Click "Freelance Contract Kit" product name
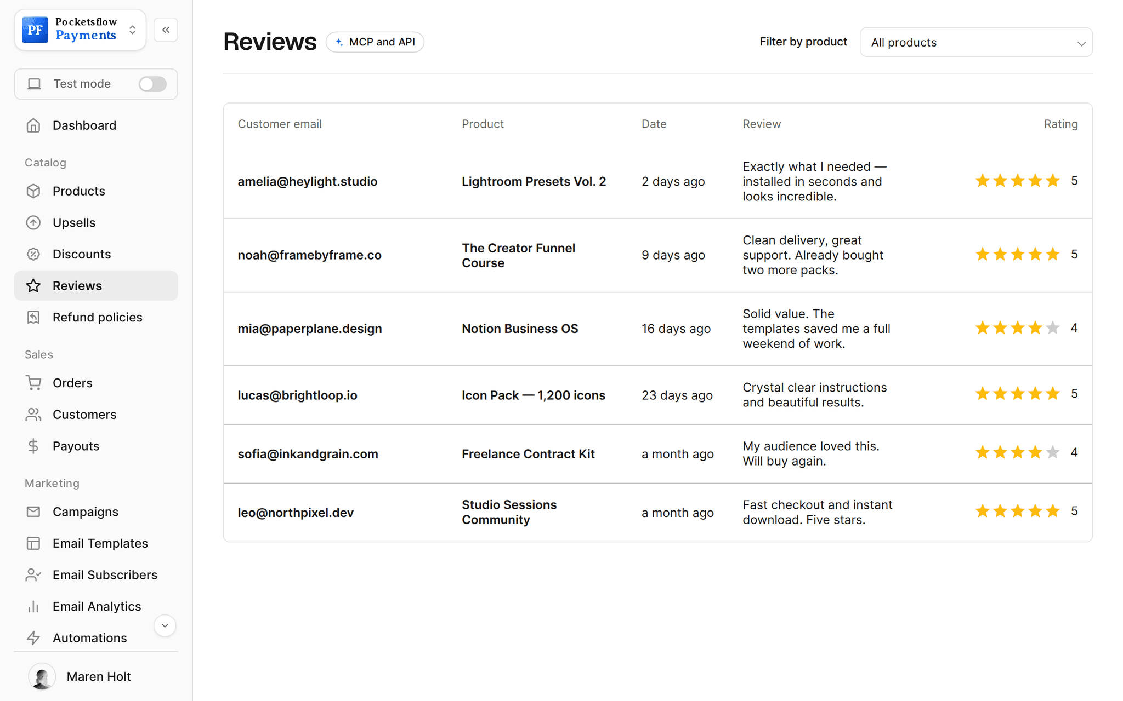The height and width of the screenshot is (701, 1123). tap(528, 454)
